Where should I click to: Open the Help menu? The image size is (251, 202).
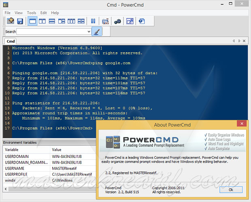pos(55,13)
